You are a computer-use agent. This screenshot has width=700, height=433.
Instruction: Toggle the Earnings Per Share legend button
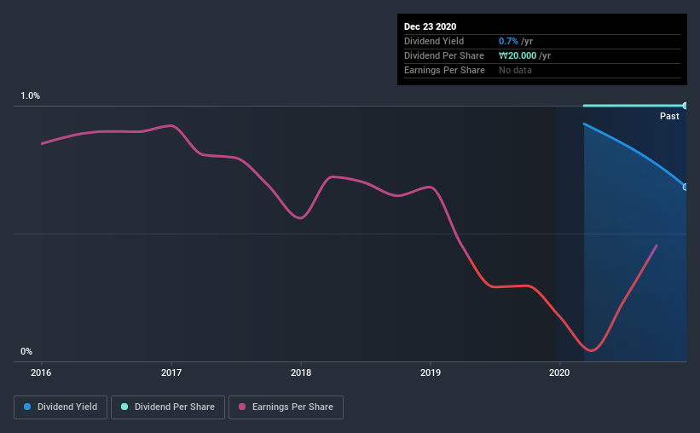(x=286, y=407)
